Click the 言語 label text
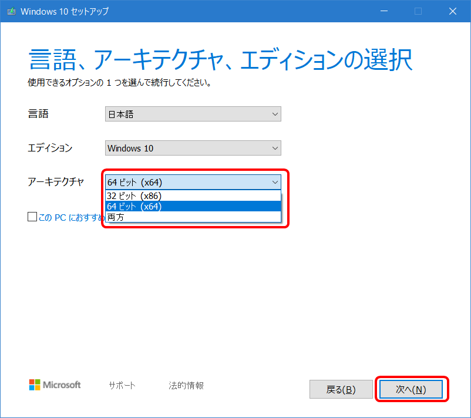471x418 pixels. click(38, 114)
